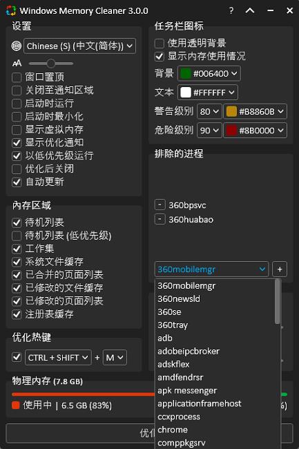The image size is (299, 449).
Task: Open the CTRL + SHIFT hotkey dropdown
Action: click(x=58, y=357)
